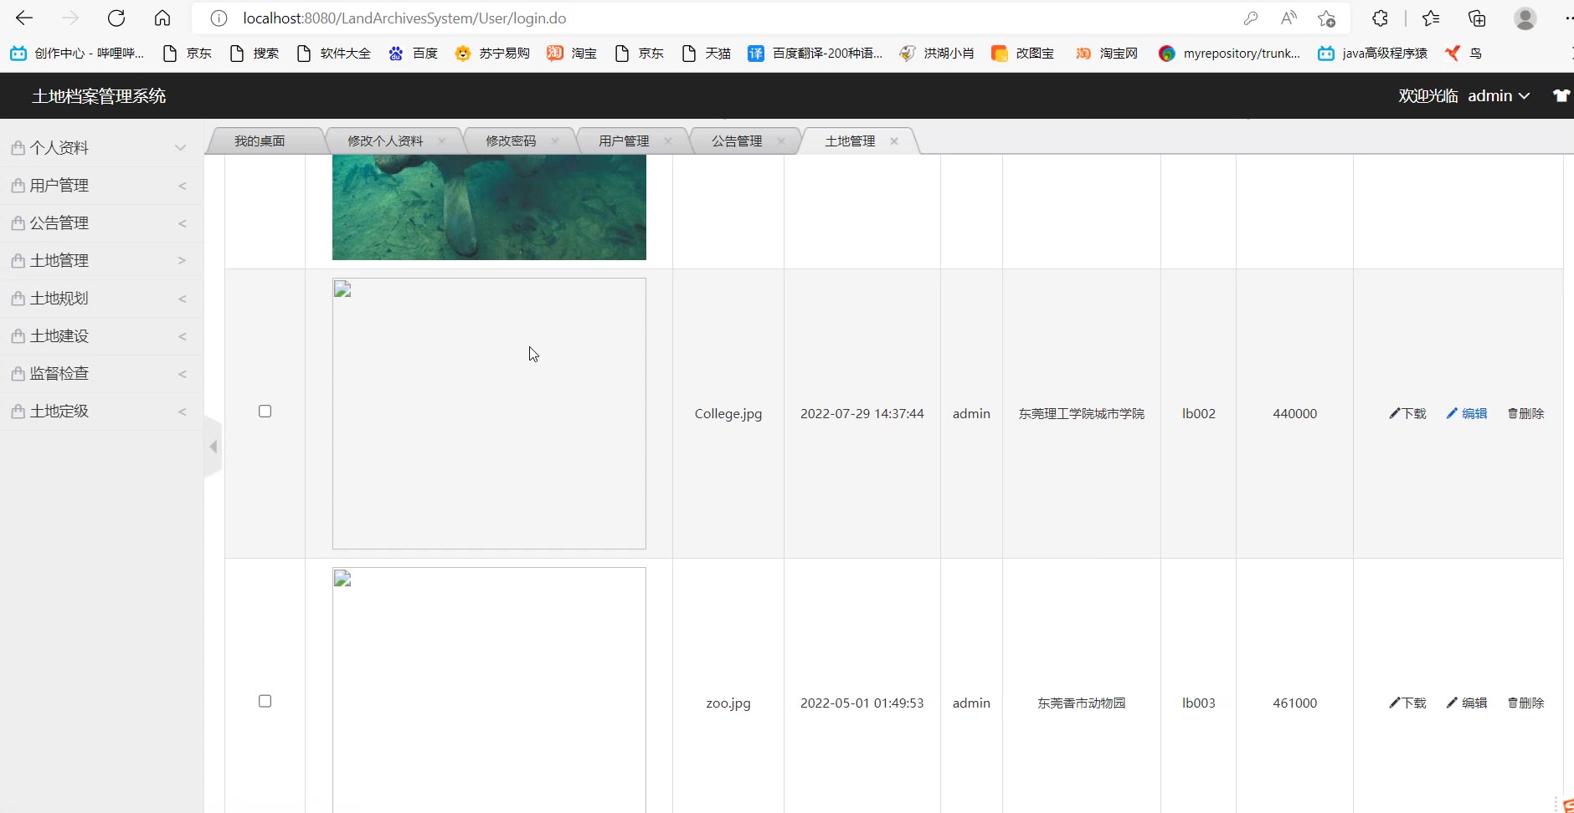Viewport: 1574px width, 813px height.
Task: Click delete icon for zoo.jpg row
Action: pyautogui.click(x=1525, y=703)
